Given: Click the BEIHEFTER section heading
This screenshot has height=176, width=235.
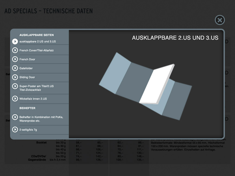Looking at the screenshot, I should click(x=27, y=108).
